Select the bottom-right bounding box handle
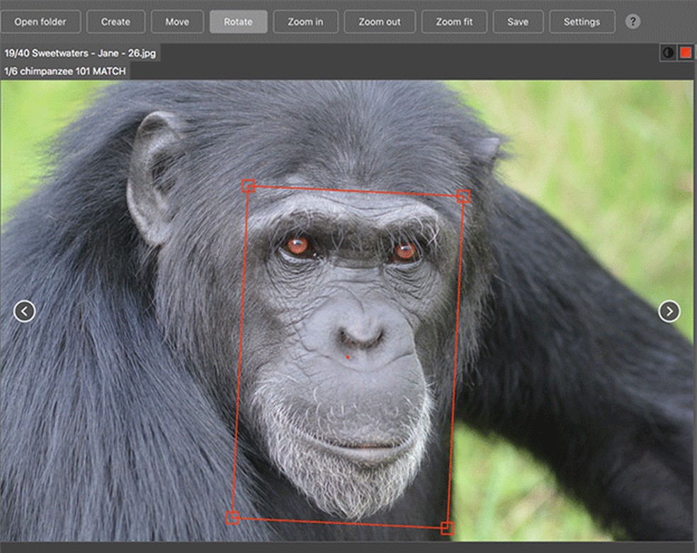 click(x=447, y=528)
